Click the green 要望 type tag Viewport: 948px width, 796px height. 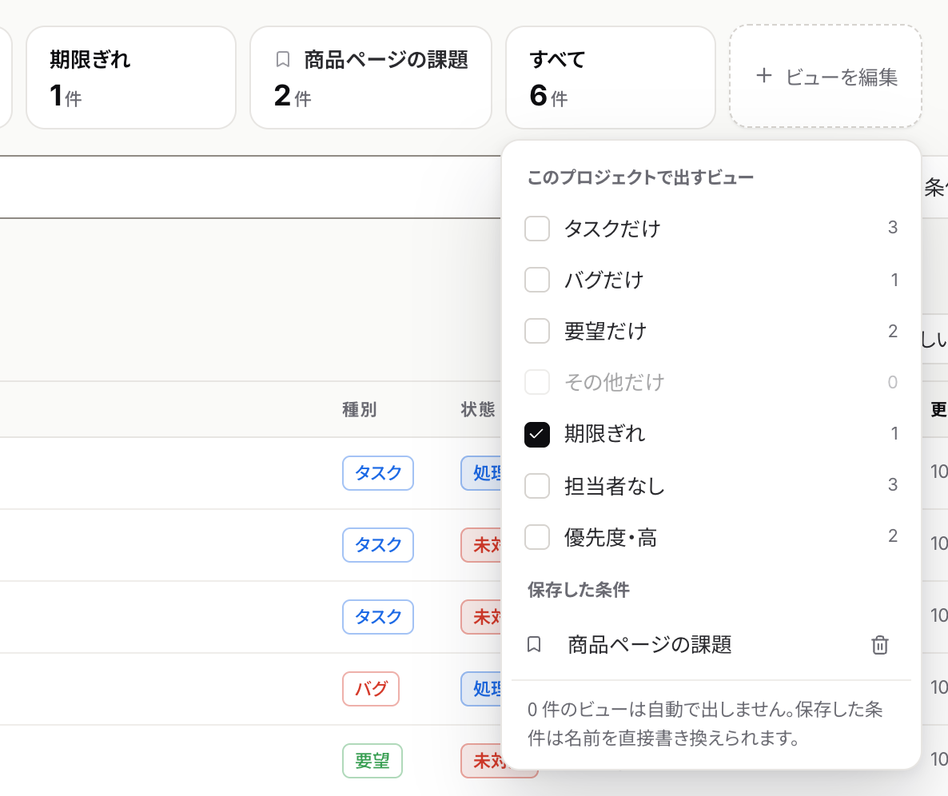pos(372,760)
